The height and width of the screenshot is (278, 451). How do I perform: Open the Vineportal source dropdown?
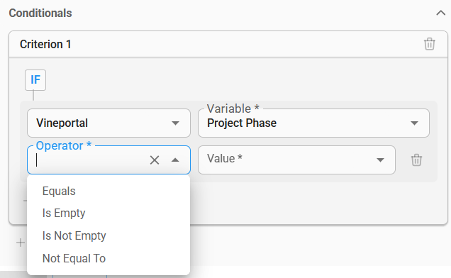click(x=108, y=123)
